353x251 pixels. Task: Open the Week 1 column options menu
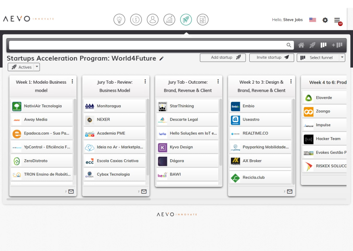[x=72, y=81]
